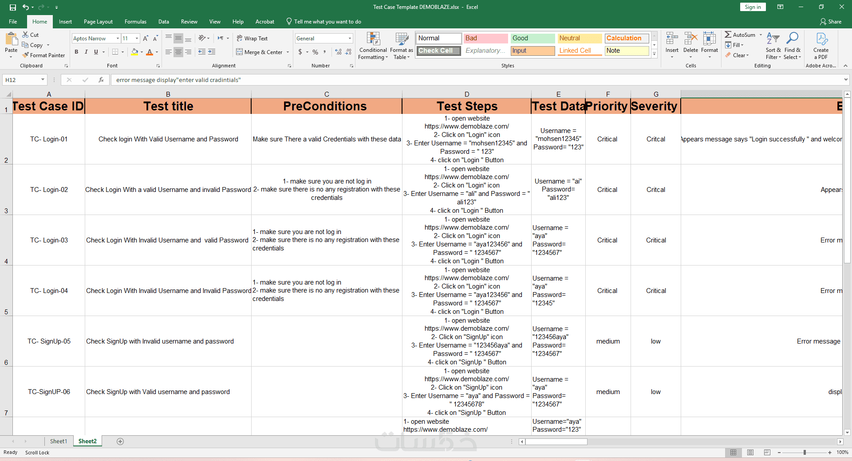The width and height of the screenshot is (852, 461).
Task: Open the font name dropdown
Action: tap(118, 39)
